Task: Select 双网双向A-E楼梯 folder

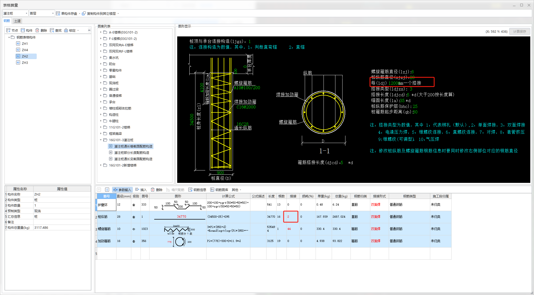Action: (x=118, y=45)
